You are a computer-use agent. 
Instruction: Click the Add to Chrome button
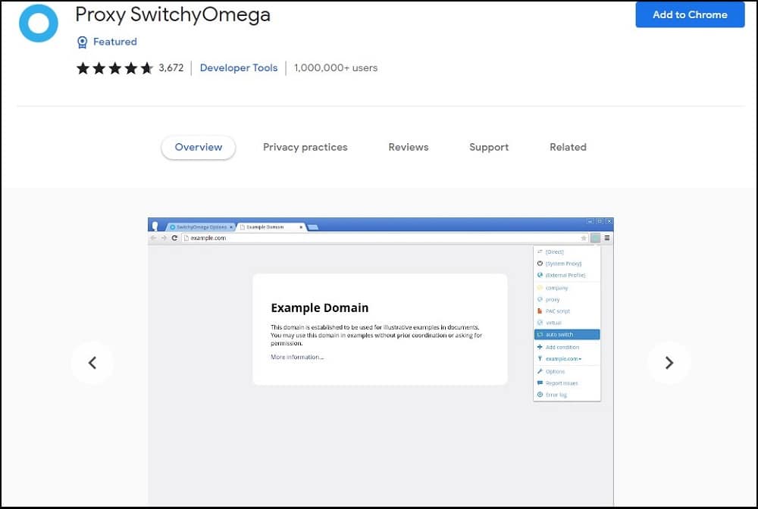tap(690, 14)
